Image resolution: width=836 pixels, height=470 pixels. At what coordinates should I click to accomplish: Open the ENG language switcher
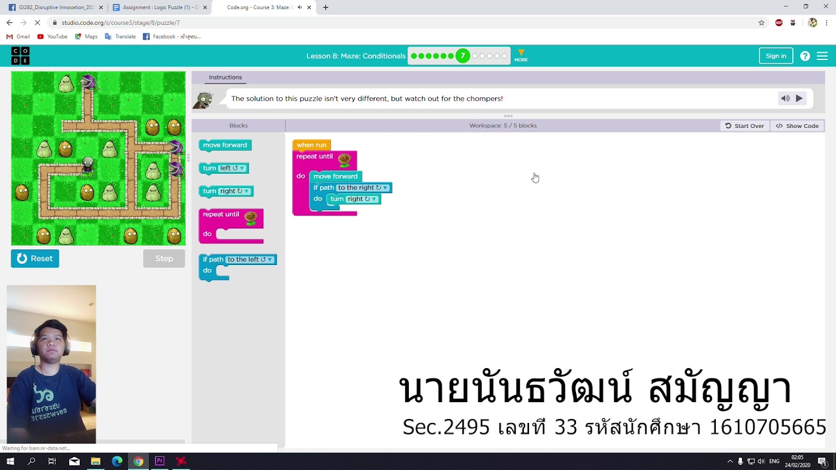click(x=775, y=462)
